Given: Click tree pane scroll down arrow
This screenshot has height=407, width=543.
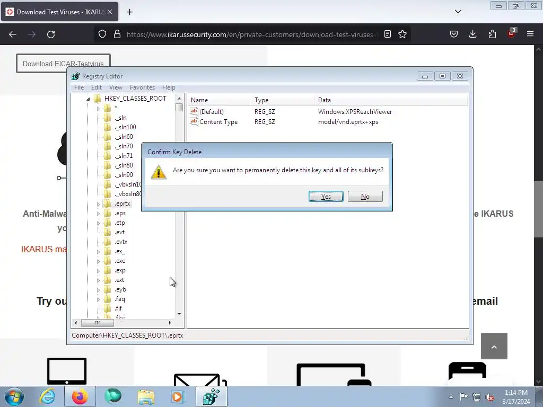Looking at the screenshot, I should [179, 314].
